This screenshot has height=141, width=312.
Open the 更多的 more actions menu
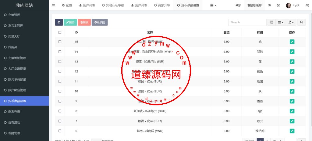100,22
